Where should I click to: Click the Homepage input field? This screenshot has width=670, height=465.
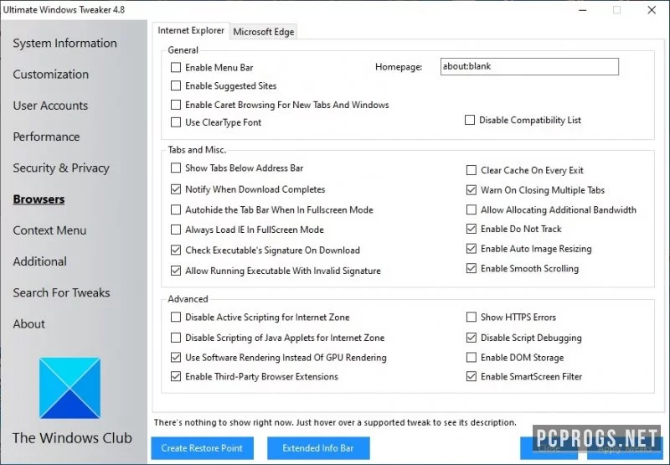click(x=529, y=66)
